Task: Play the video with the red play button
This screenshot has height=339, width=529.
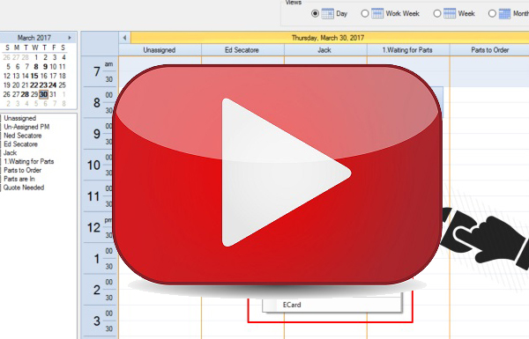Action: click(x=278, y=174)
